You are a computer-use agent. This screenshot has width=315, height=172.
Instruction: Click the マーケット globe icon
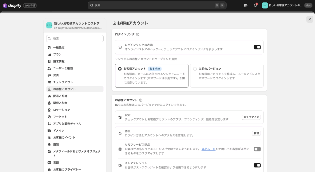[x=49, y=117]
